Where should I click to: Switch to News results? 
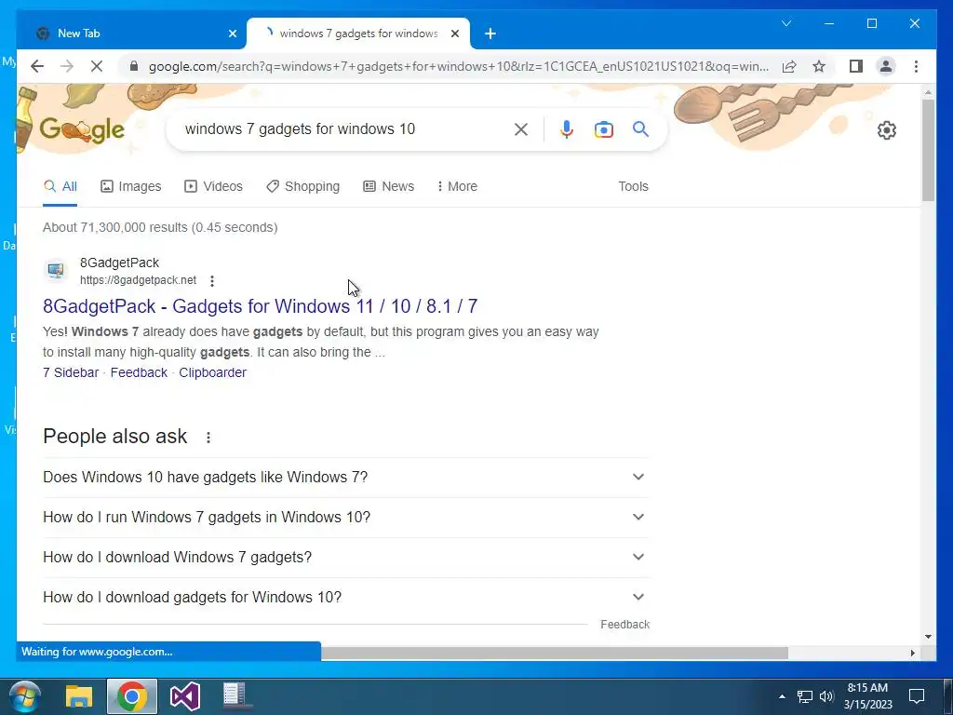[388, 186]
